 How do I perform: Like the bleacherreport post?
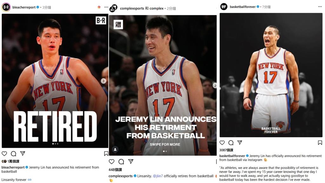point(4,154)
